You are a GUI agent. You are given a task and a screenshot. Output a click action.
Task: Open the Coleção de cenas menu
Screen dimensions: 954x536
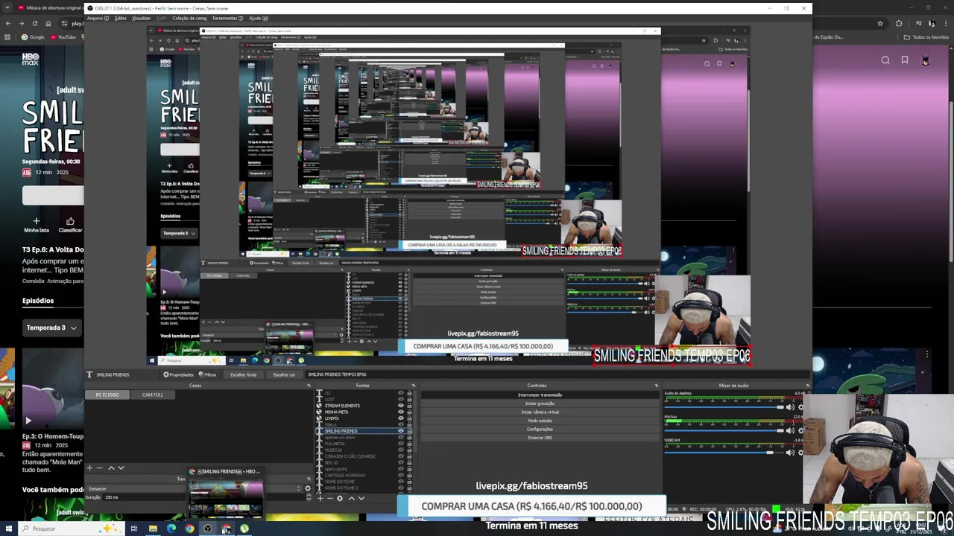[189, 18]
